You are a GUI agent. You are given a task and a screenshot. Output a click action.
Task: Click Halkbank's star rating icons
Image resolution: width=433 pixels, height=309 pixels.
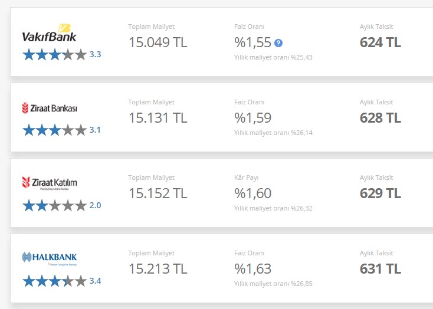[x=55, y=281]
